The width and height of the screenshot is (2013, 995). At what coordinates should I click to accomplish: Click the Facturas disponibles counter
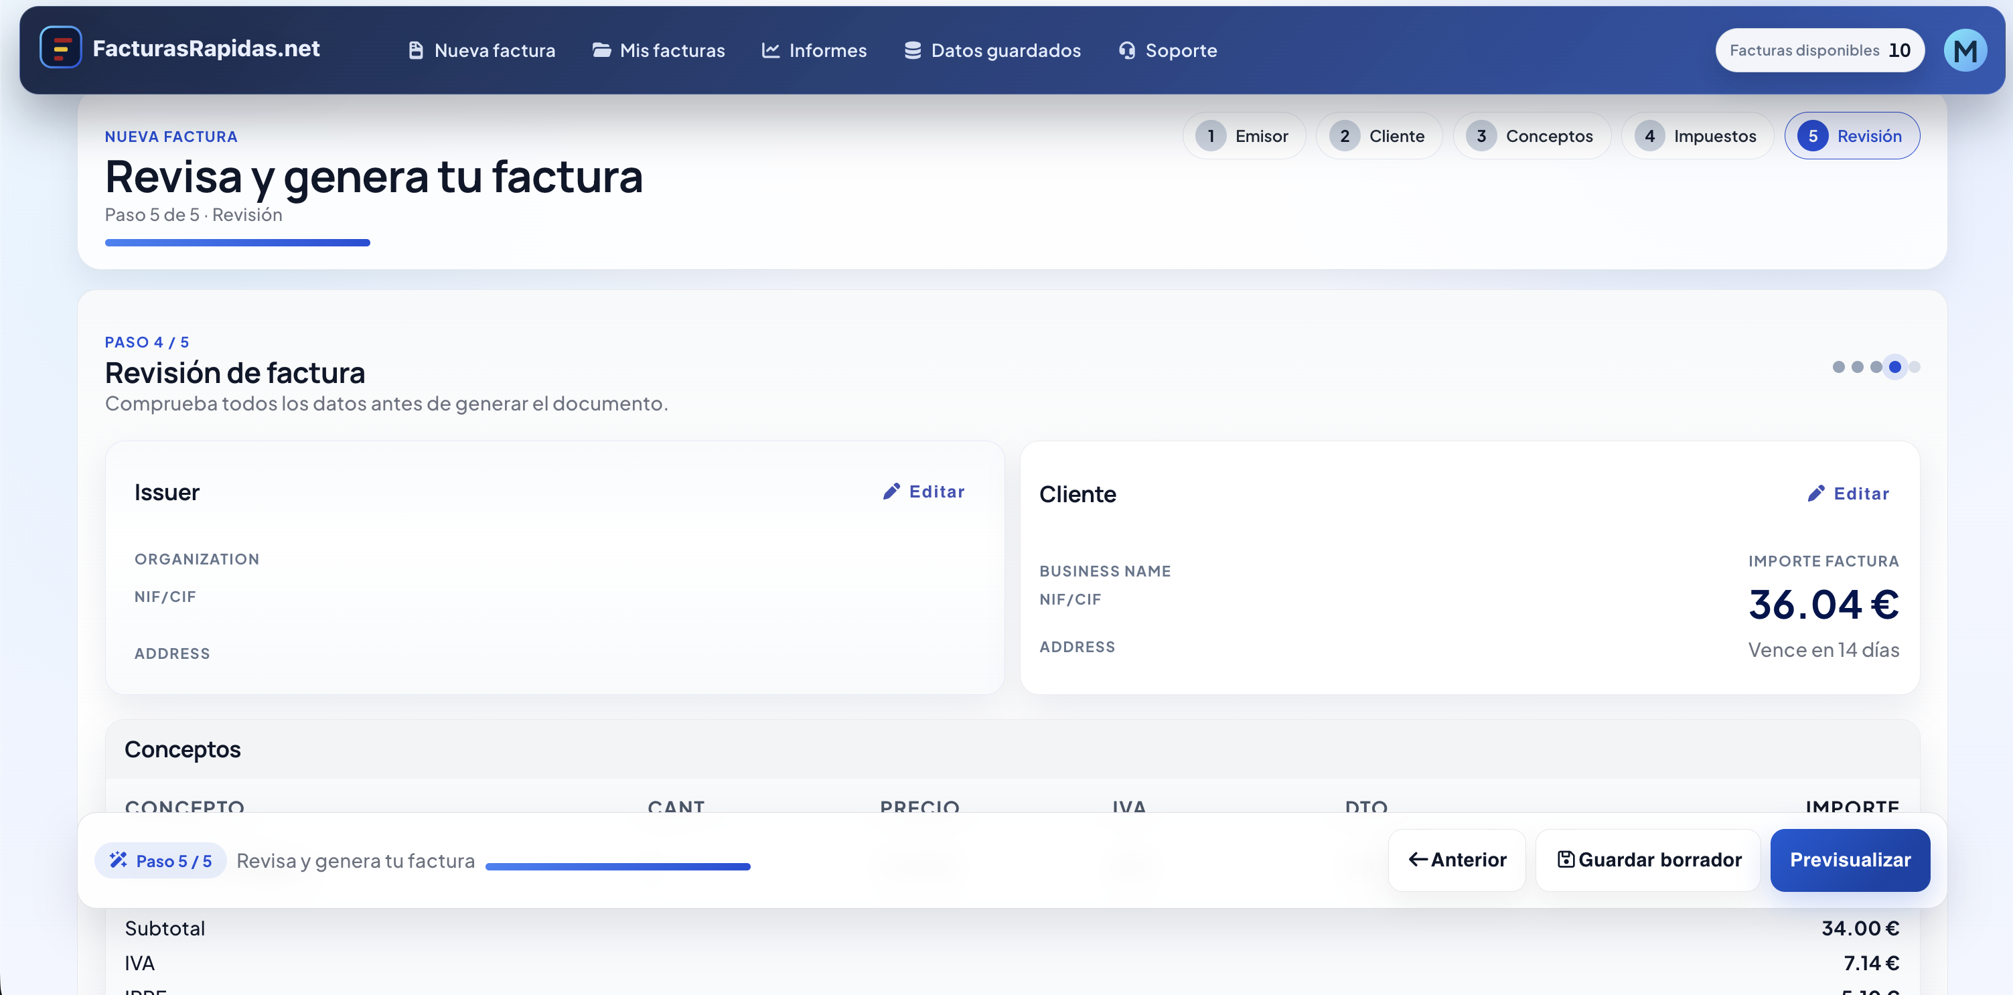click(x=1819, y=51)
